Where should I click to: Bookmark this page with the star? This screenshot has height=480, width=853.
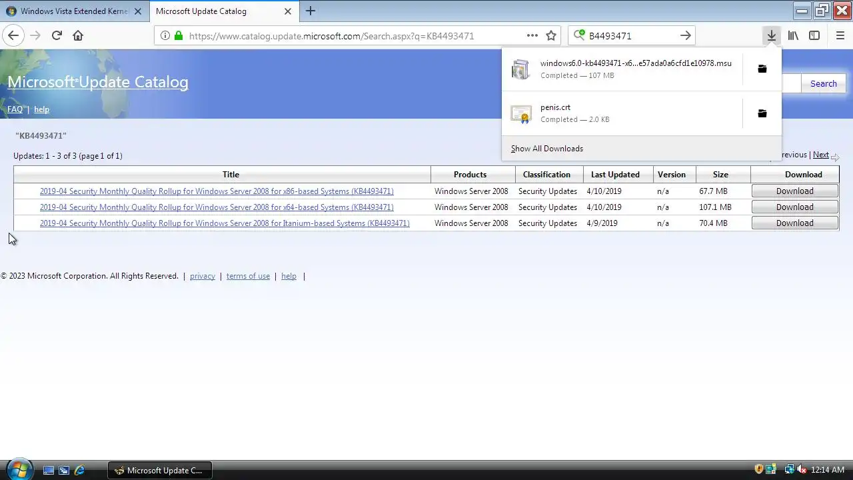pyautogui.click(x=551, y=35)
